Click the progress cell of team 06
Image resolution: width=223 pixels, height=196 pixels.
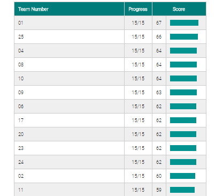(138, 106)
